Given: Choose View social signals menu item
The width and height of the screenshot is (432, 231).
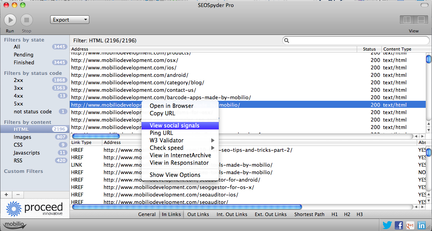Looking at the screenshot, I should pos(180,126).
